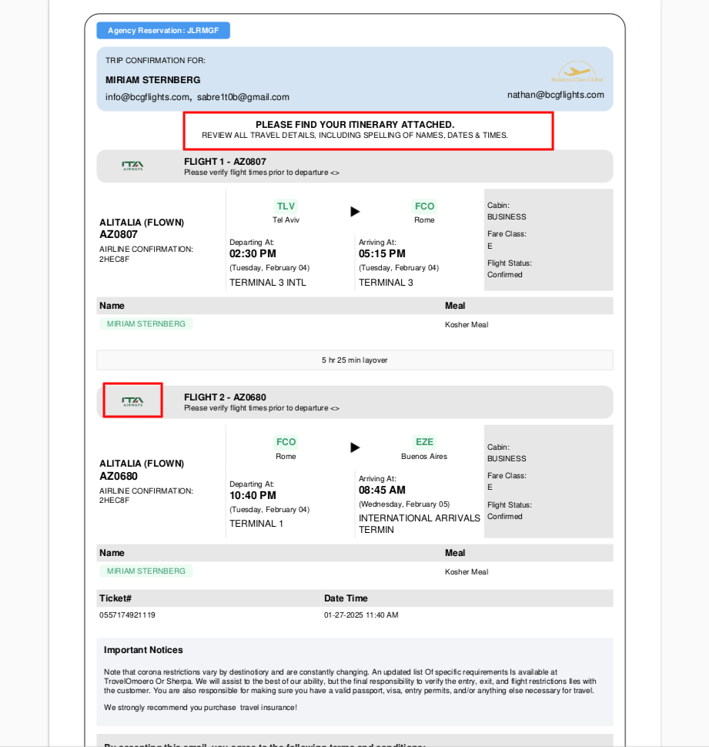Click the Wednesday, February 05 arrival date

tap(404, 504)
